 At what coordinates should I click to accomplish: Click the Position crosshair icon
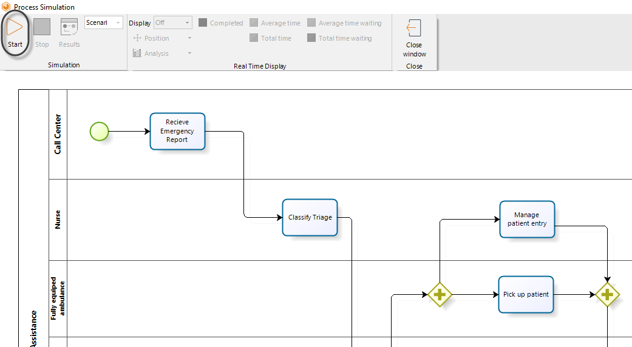point(137,38)
